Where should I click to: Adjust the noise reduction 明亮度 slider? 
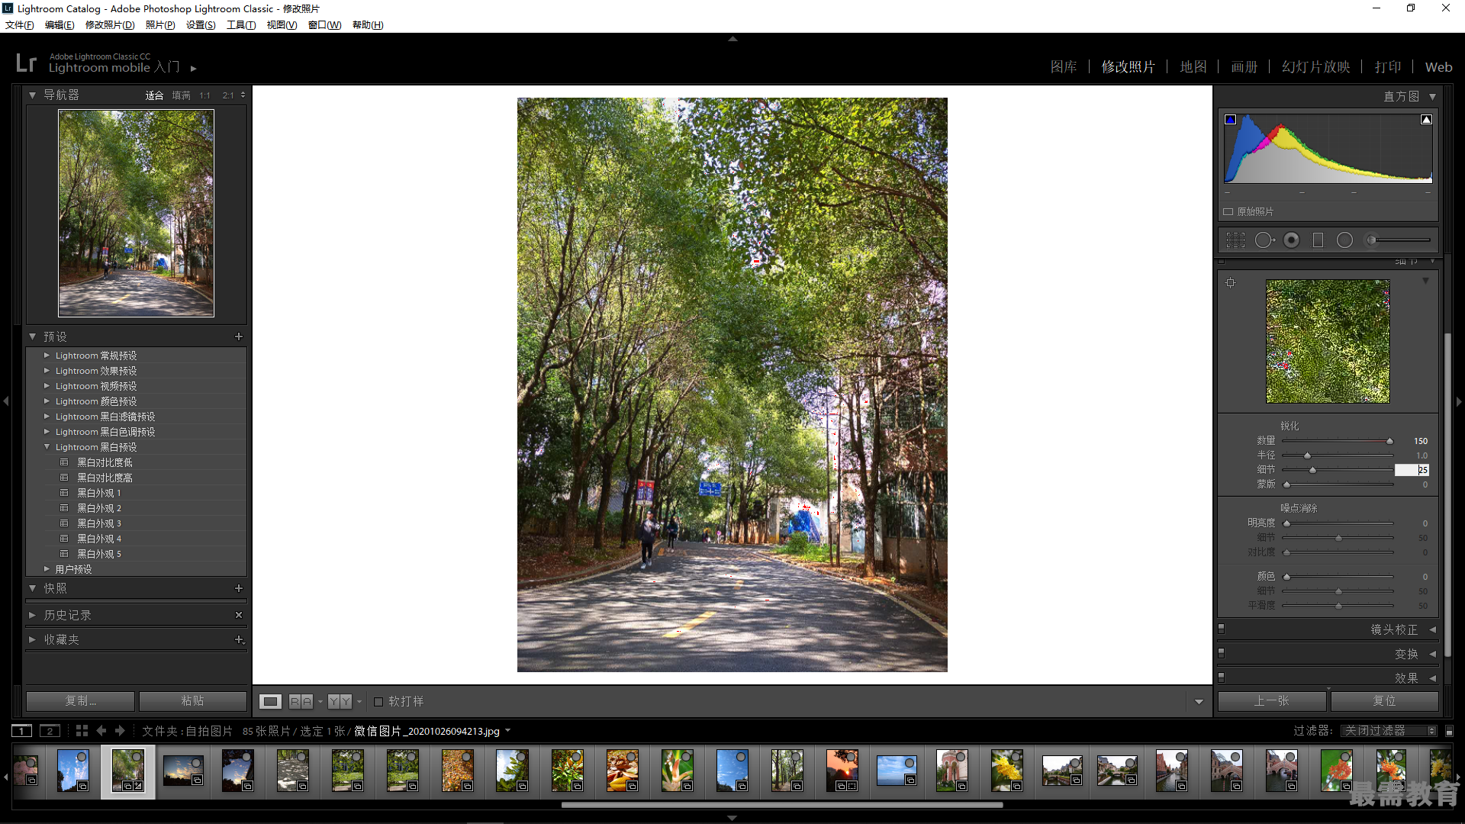(x=1286, y=523)
